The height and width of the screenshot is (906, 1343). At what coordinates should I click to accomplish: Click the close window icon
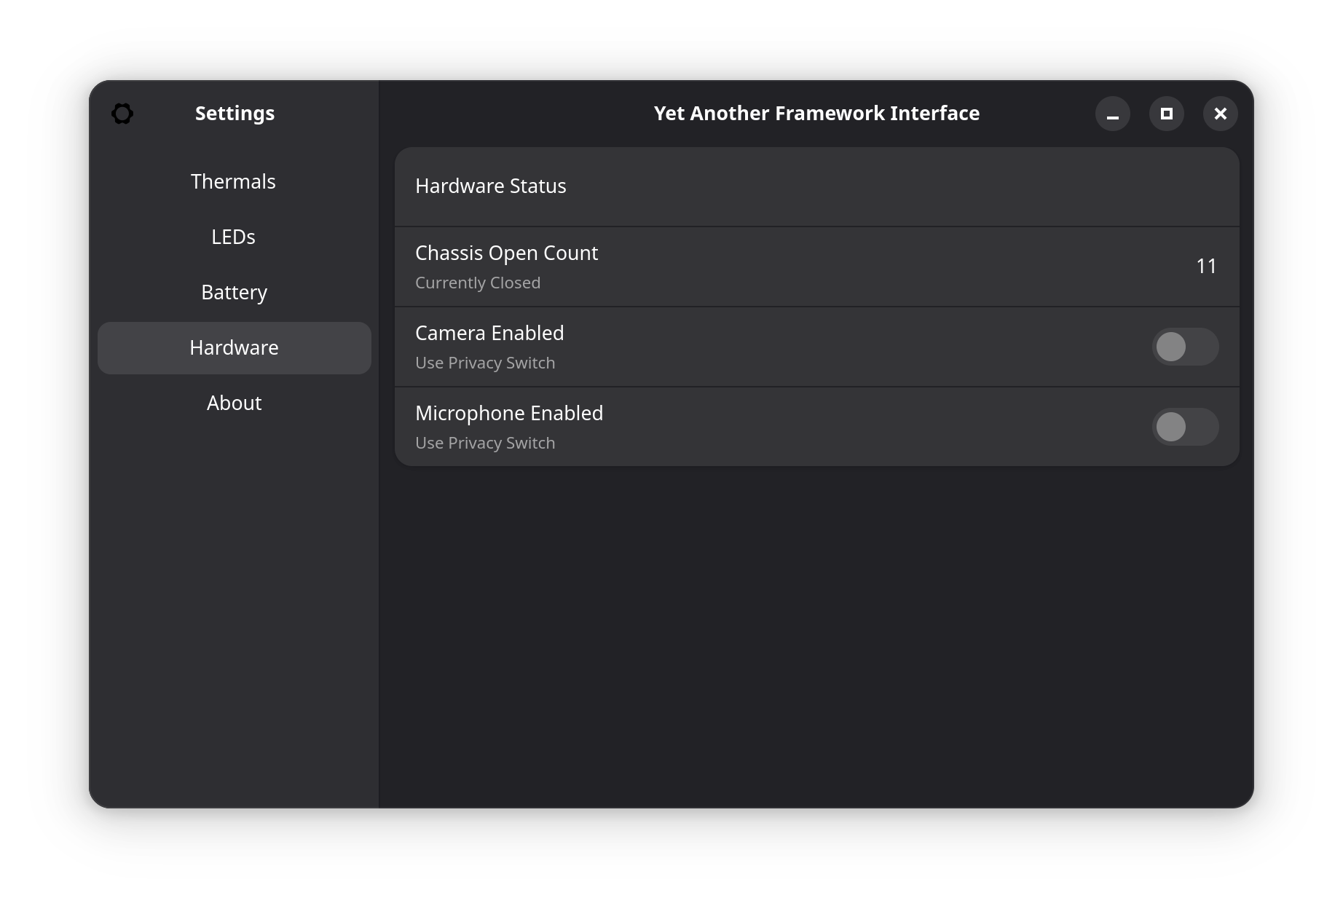(x=1220, y=114)
